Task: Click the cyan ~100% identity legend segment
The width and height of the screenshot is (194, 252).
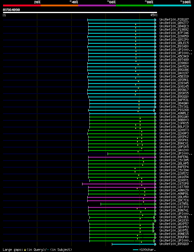Action: pos(172,5)
